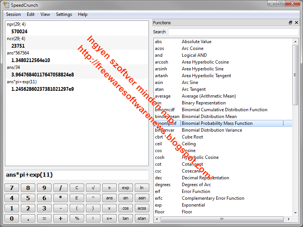Click the acos key
303x227 pixels.
click(142, 208)
